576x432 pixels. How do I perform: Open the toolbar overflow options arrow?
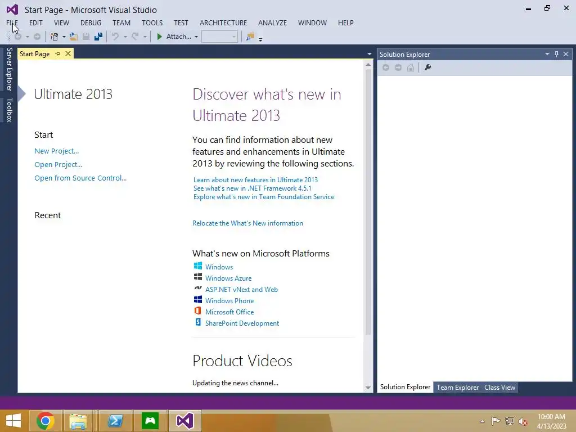point(260,39)
